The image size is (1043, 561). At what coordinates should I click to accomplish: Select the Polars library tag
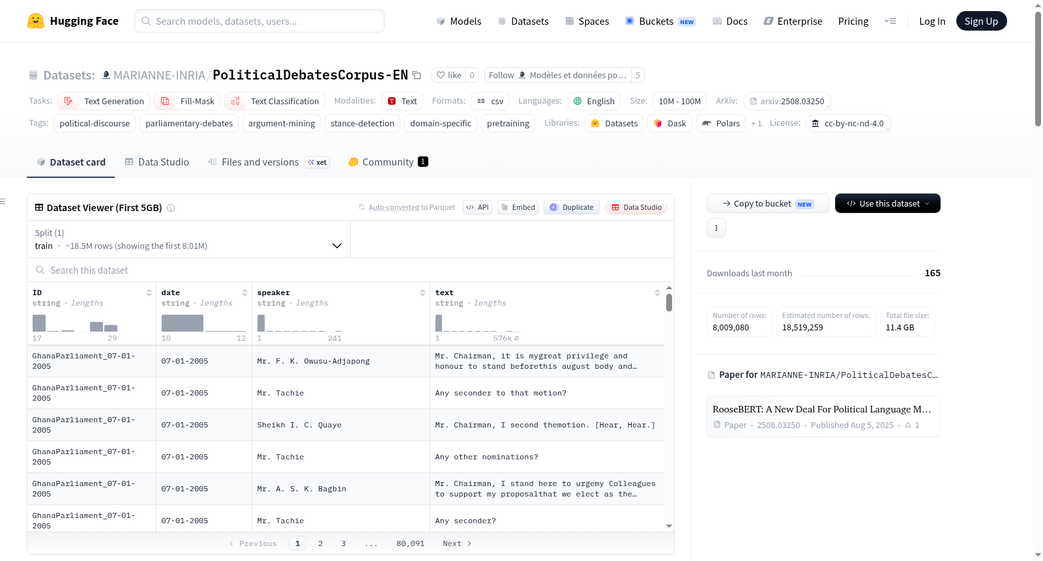click(x=721, y=123)
